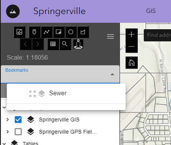This screenshot has height=145, width=171.
Task: Open the attribute table tool
Action: click(x=53, y=44)
